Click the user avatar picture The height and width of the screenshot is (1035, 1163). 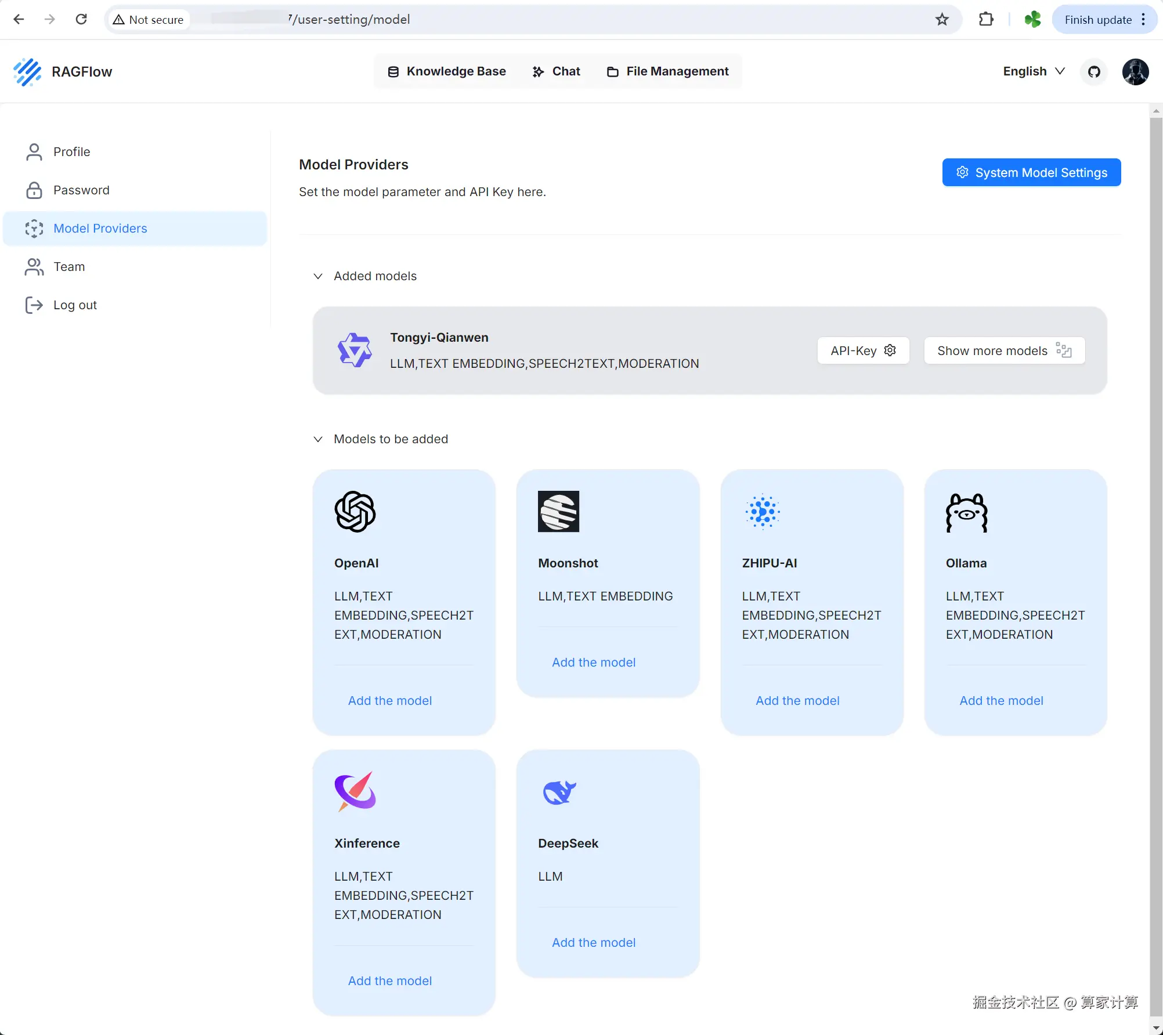tap(1135, 71)
